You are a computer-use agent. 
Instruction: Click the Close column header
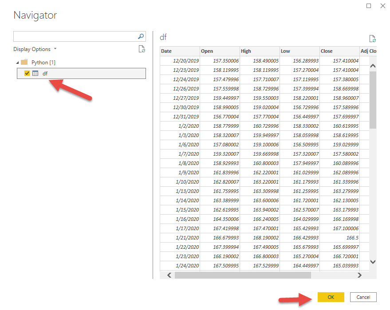(339, 51)
